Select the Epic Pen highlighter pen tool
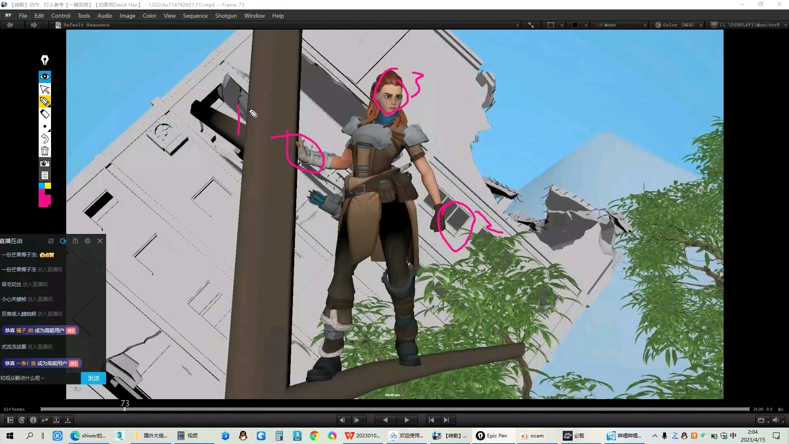Screen dimensions: 789x444 (45, 102)
